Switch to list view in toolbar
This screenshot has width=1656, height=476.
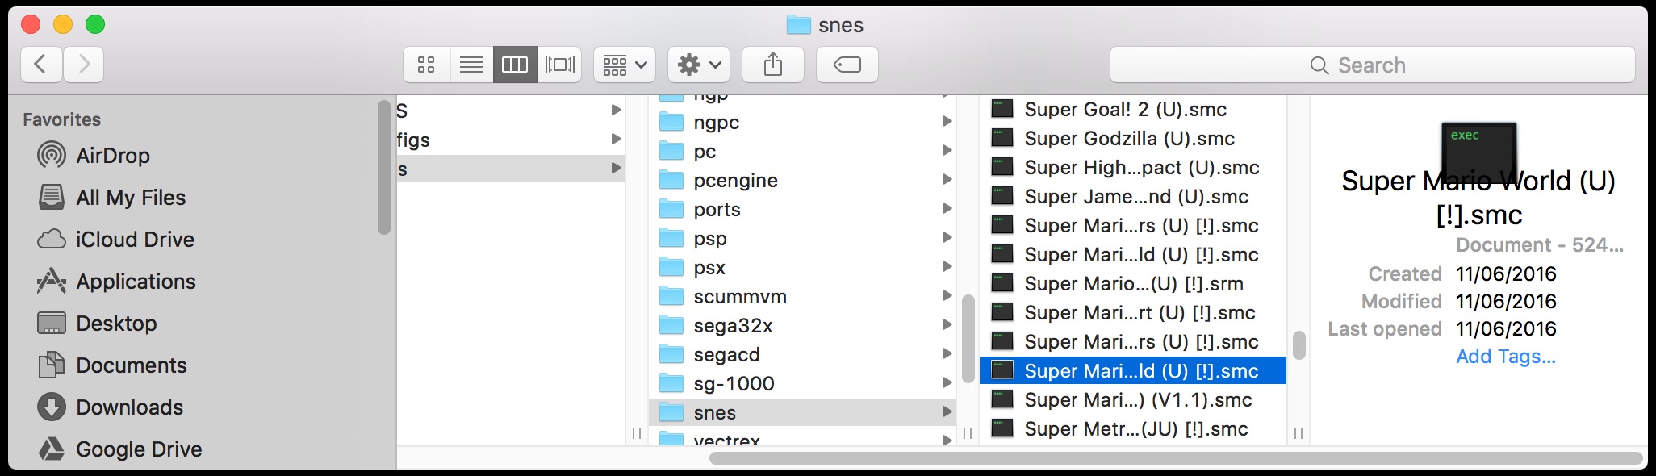pos(470,65)
